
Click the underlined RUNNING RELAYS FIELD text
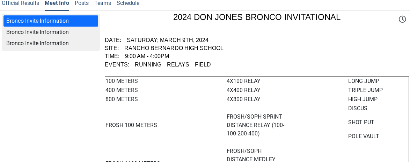(x=173, y=65)
